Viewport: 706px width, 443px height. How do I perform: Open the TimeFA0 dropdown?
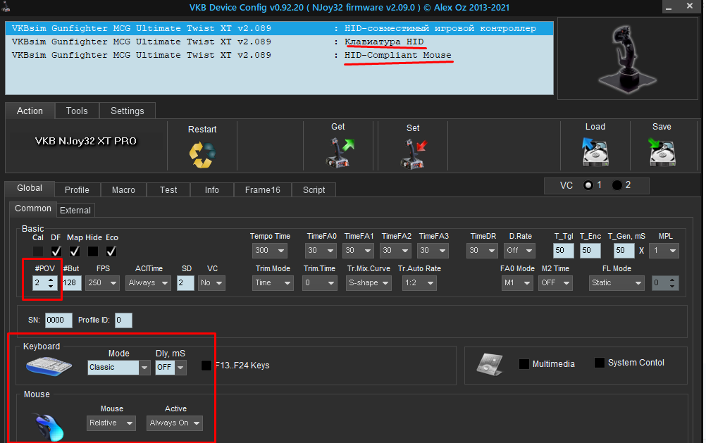point(321,250)
